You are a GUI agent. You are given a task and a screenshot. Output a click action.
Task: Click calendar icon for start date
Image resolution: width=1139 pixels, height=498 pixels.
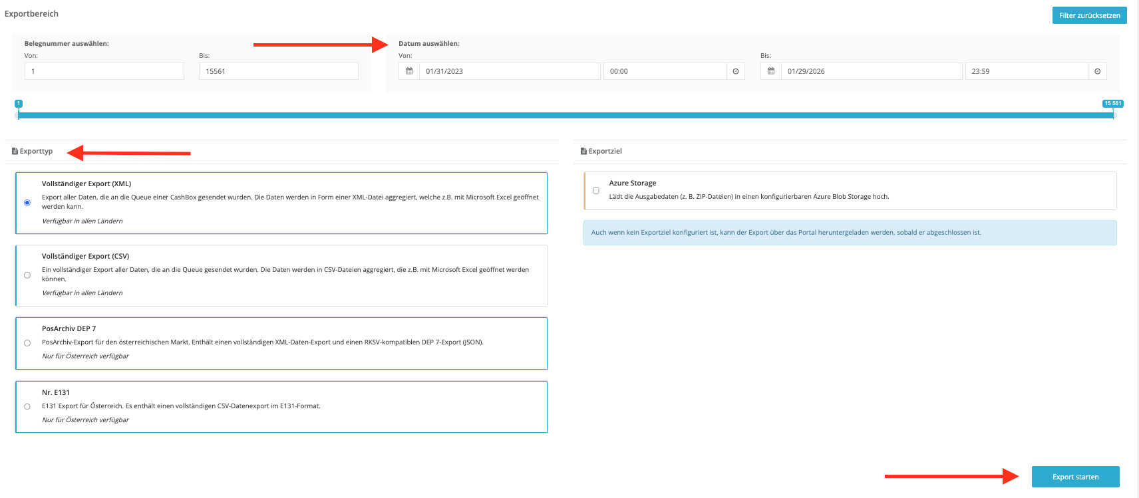[x=409, y=71]
